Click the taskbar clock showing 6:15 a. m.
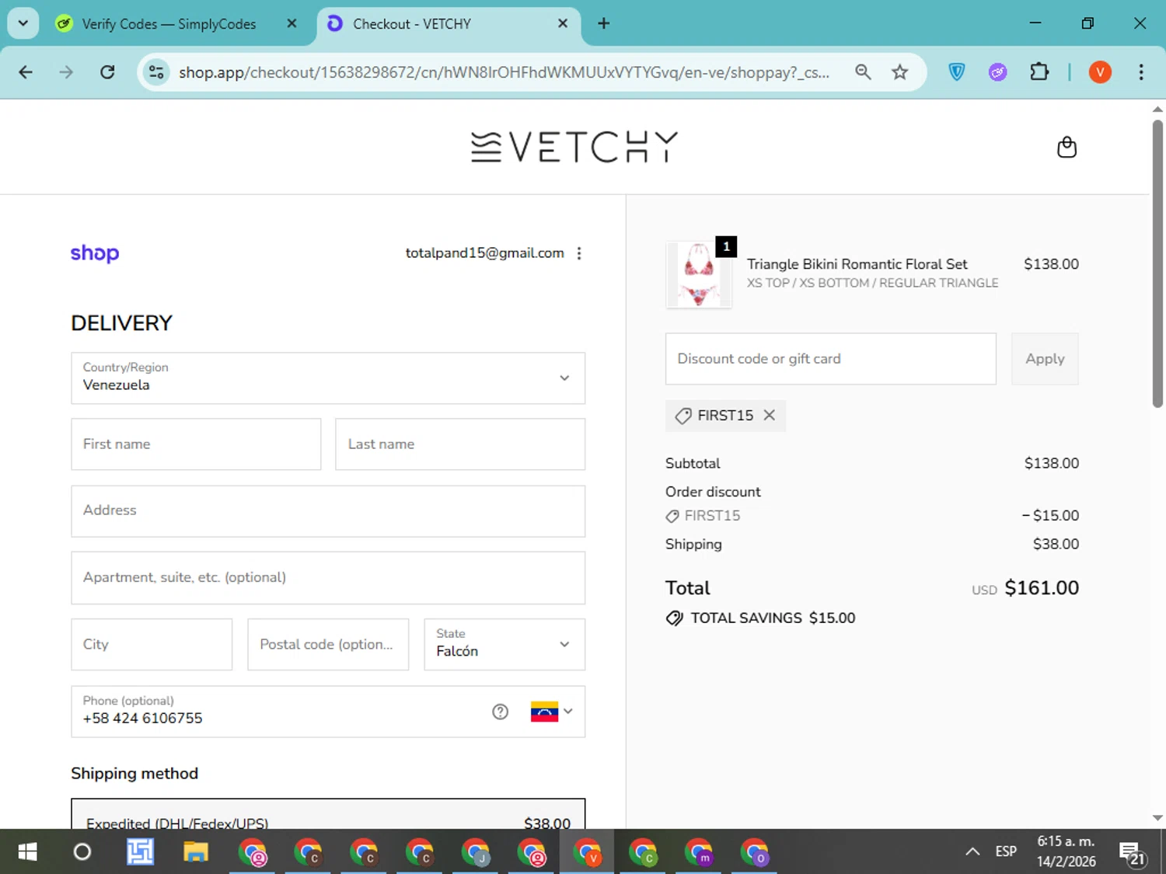The image size is (1166, 874). pyautogui.click(x=1066, y=851)
